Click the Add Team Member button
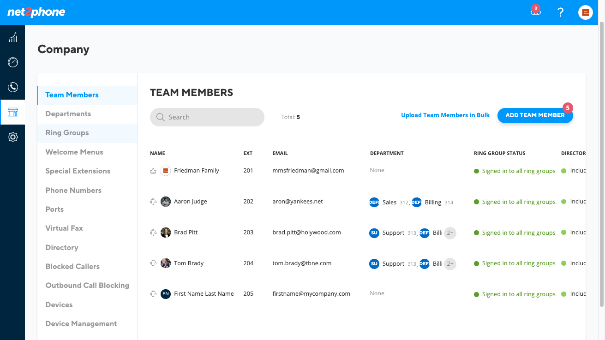Image resolution: width=605 pixels, height=340 pixels. pyautogui.click(x=535, y=115)
